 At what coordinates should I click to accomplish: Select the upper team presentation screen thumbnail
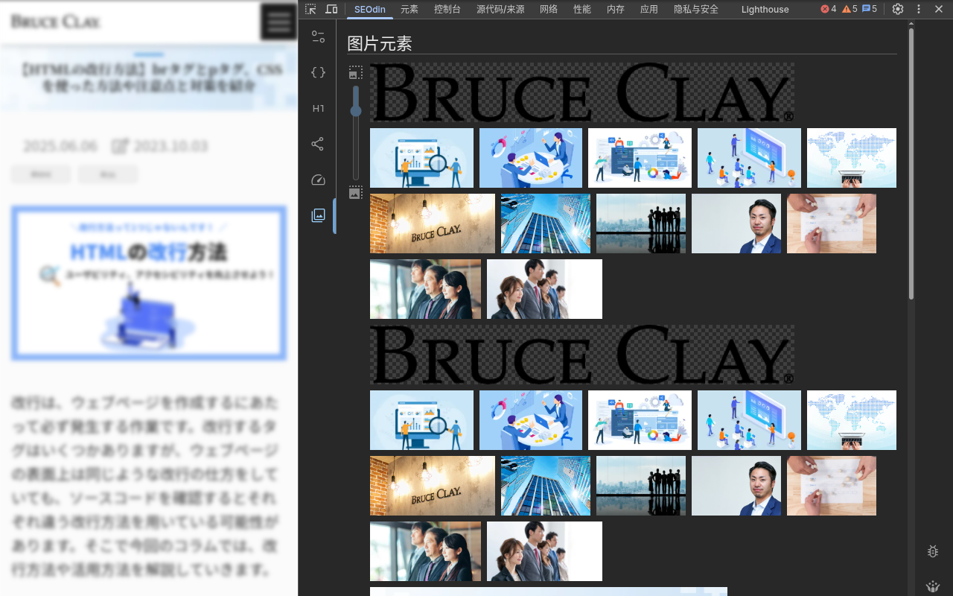tap(749, 158)
